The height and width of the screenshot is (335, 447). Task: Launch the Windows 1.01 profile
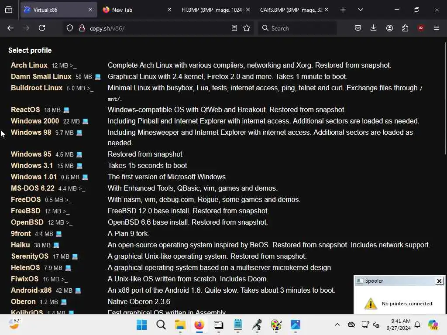pyautogui.click(x=34, y=177)
